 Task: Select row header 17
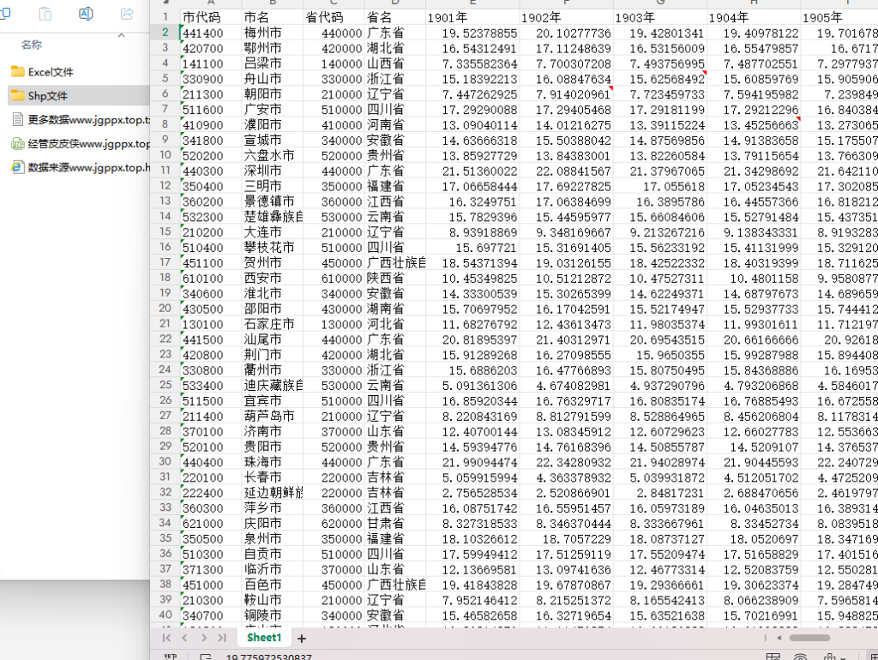(165, 262)
